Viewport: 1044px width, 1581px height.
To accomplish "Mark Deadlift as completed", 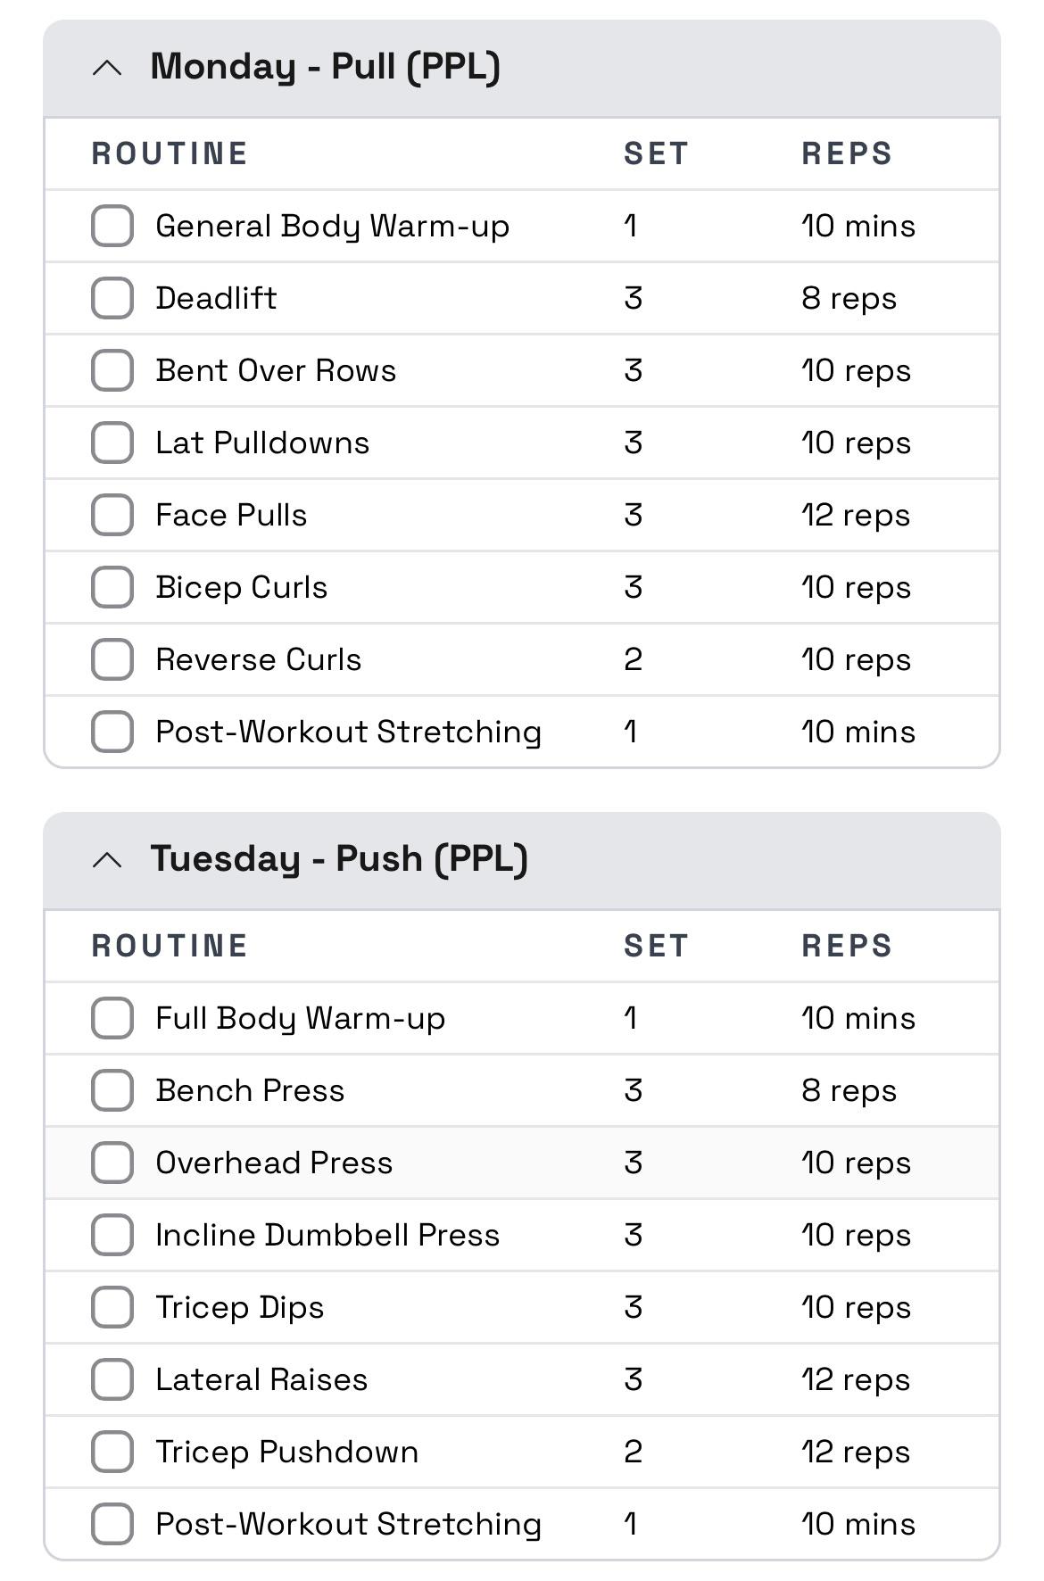I will (112, 298).
